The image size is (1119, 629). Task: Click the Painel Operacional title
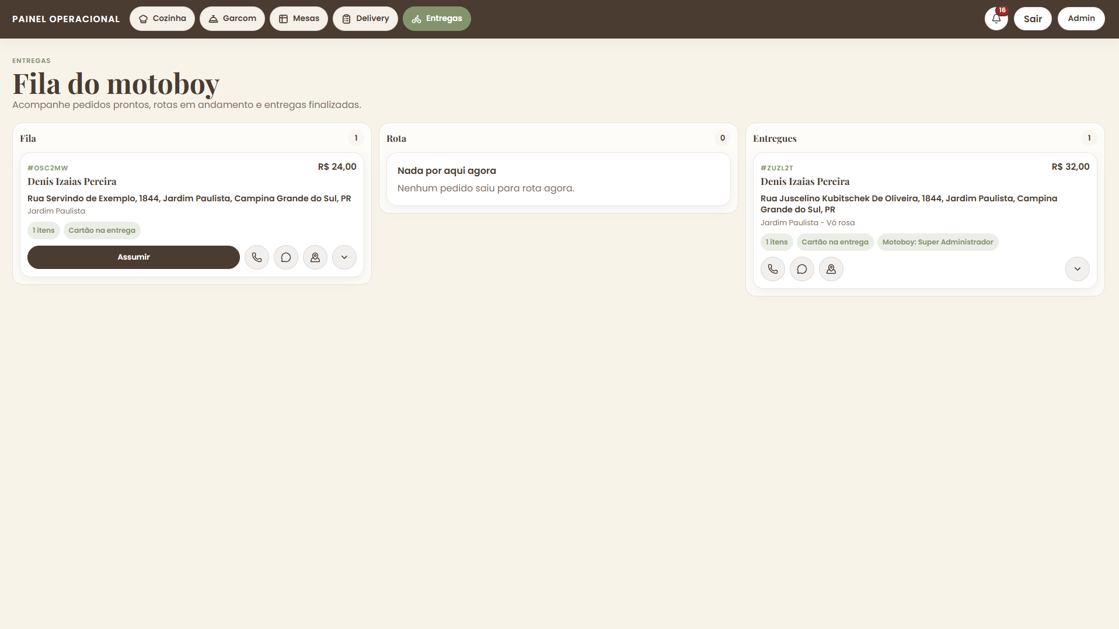point(66,19)
